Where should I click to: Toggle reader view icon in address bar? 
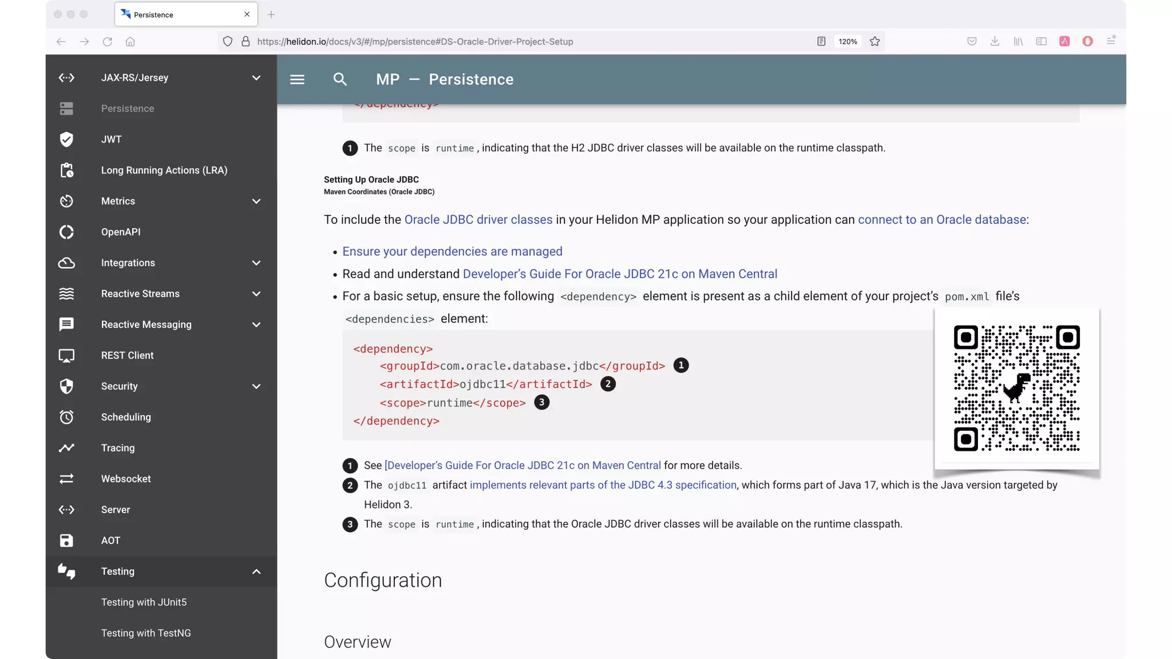pos(821,42)
